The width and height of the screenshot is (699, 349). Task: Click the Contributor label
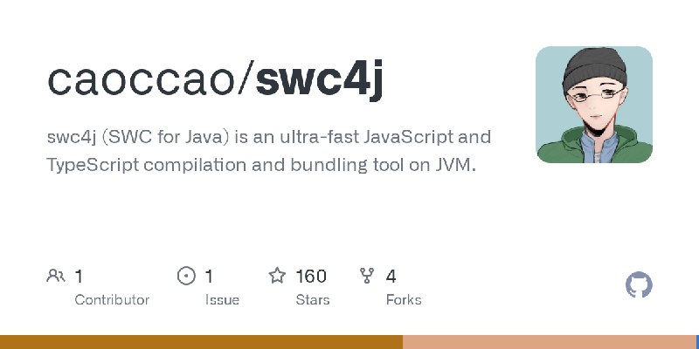(x=112, y=299)
